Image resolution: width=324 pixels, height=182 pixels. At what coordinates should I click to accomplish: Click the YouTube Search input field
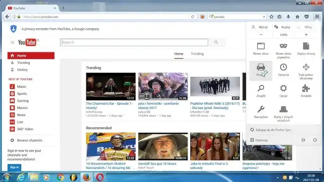(134, 42)
